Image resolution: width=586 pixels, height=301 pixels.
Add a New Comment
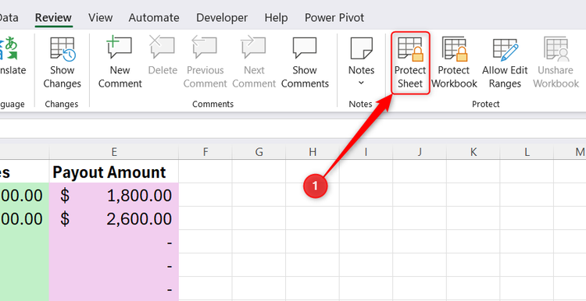[120, 62]
